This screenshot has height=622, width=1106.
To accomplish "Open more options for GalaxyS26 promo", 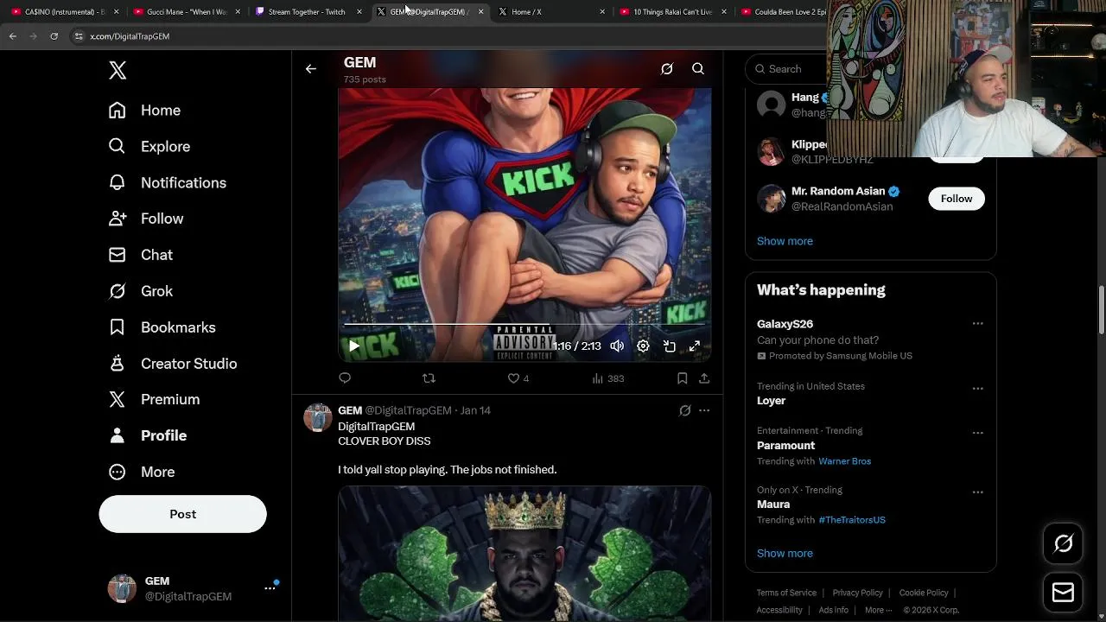I will (977, 324).
